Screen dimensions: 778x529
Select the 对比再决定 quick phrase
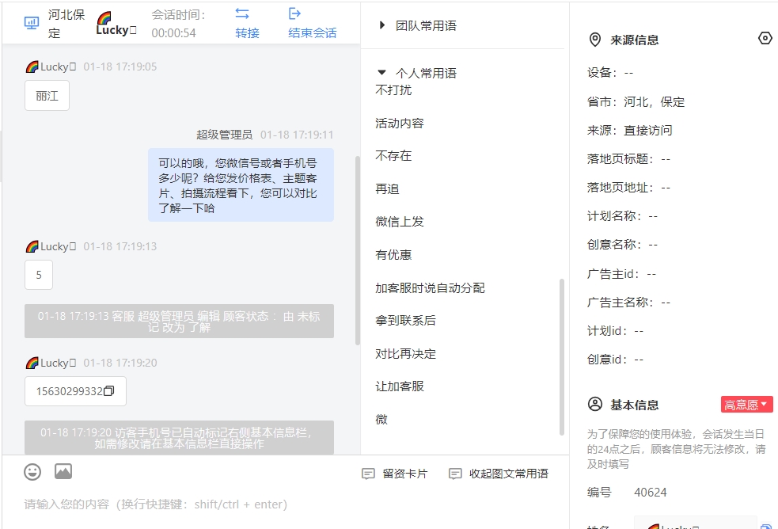click(x=405, y=354)
